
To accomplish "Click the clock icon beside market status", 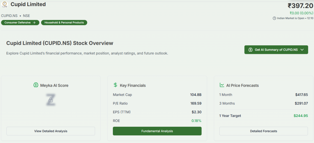I will [274, 18].
